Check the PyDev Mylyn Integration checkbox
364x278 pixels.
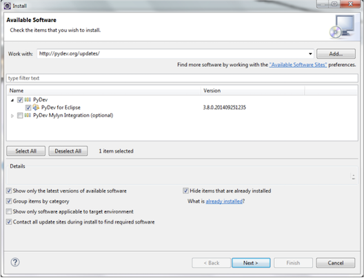click(20, 115)
